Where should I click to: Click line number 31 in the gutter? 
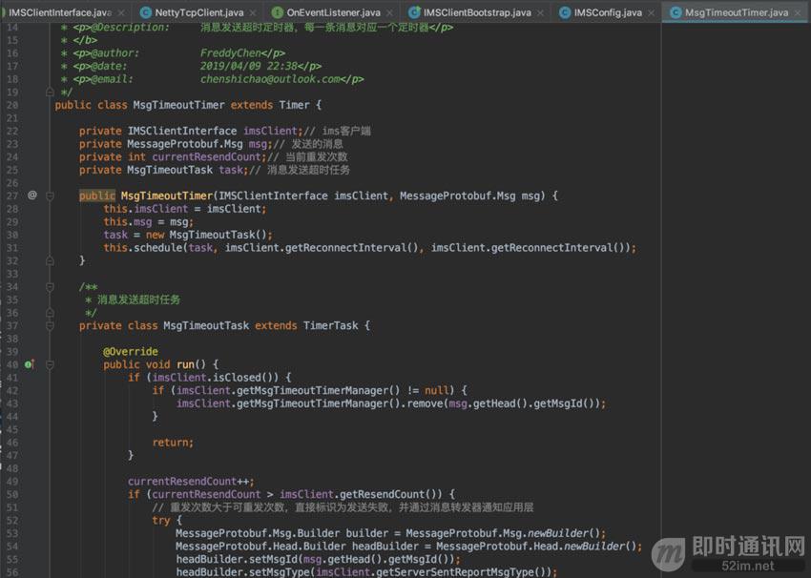[x=12, y=248]
